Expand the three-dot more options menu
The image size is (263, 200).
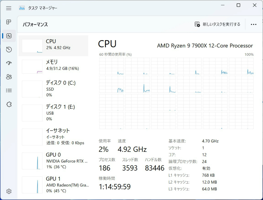pos(253,24)
